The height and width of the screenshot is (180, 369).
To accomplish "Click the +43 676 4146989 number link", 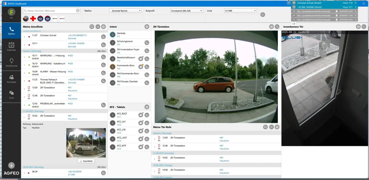I will (x=76, y=80).
